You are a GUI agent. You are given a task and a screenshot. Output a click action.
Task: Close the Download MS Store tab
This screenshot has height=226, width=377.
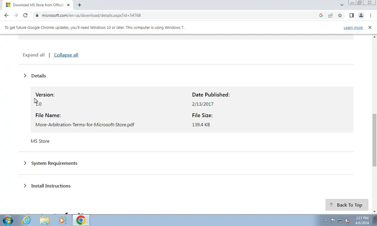pyautogui.click(x=68, y=5)
